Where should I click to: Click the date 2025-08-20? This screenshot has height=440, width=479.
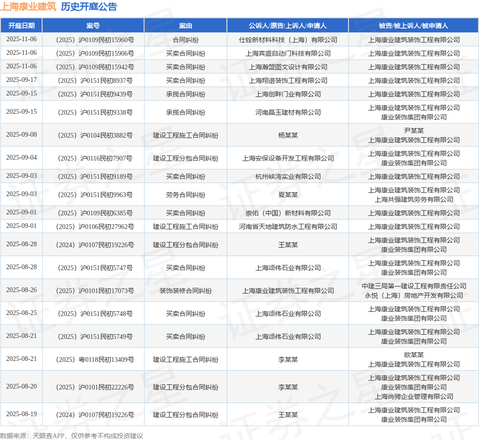pos(22,387)
